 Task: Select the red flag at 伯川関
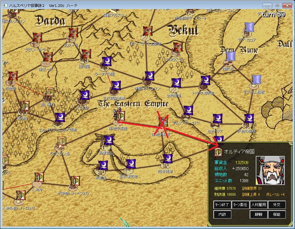point(86,54)
